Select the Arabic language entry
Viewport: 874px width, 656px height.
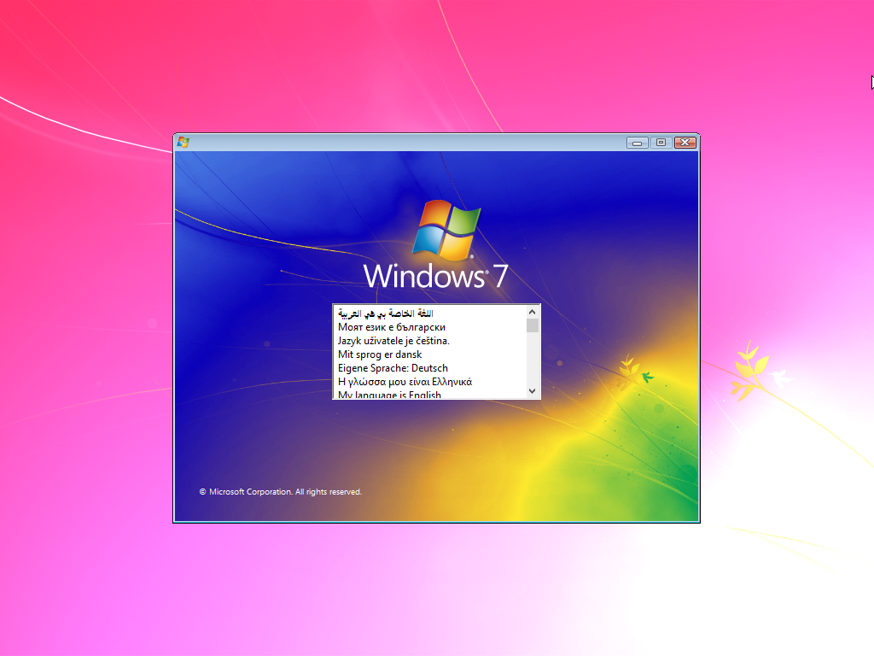coord(430,313)
